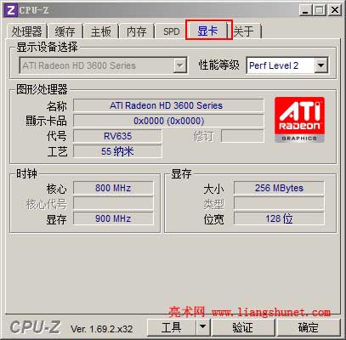Screen dimensions: 346x340
Task: Click the GPU name field ATI Radeon HD 3600 Series
Action: click(168, 105)
